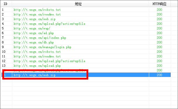The image size is (178, 109).
Task: Click the 200 response in row 1
Action: click(x=159, y=10)
